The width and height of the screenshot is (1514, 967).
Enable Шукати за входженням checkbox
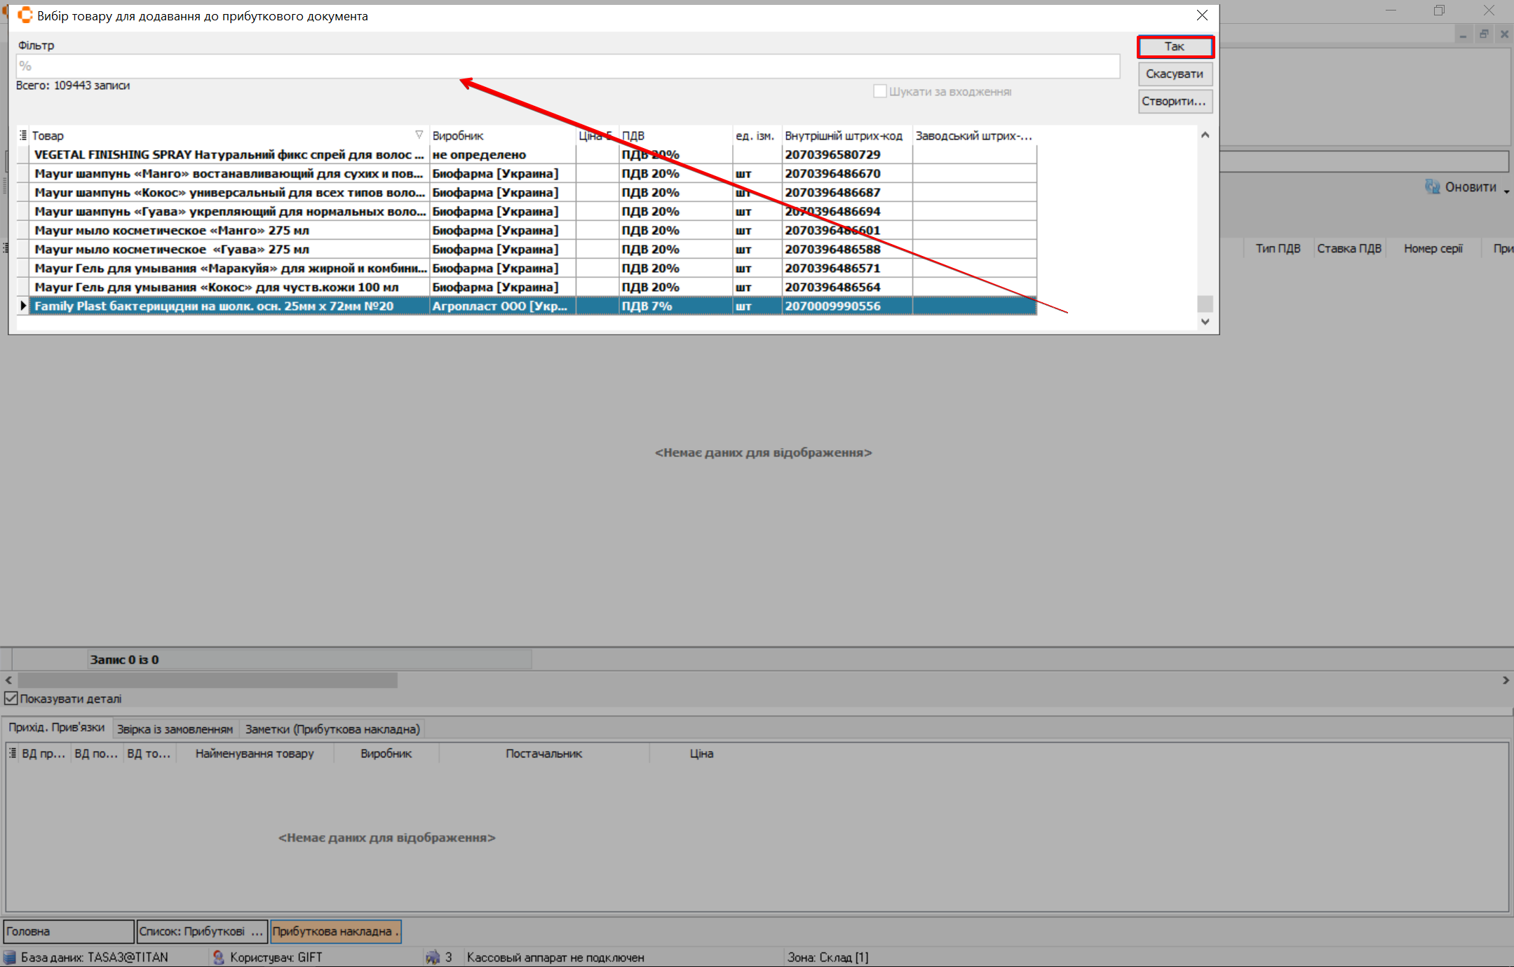(x=880, y=91)
